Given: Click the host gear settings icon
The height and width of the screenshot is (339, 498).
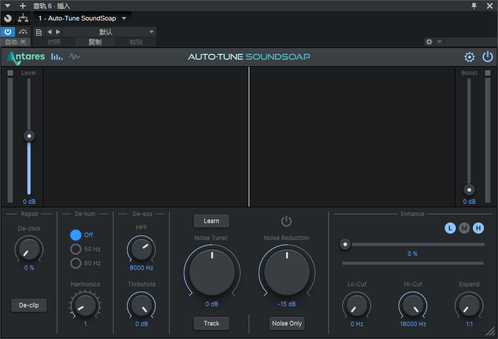Looking at the screenshot, I should (x=429, y=42).
